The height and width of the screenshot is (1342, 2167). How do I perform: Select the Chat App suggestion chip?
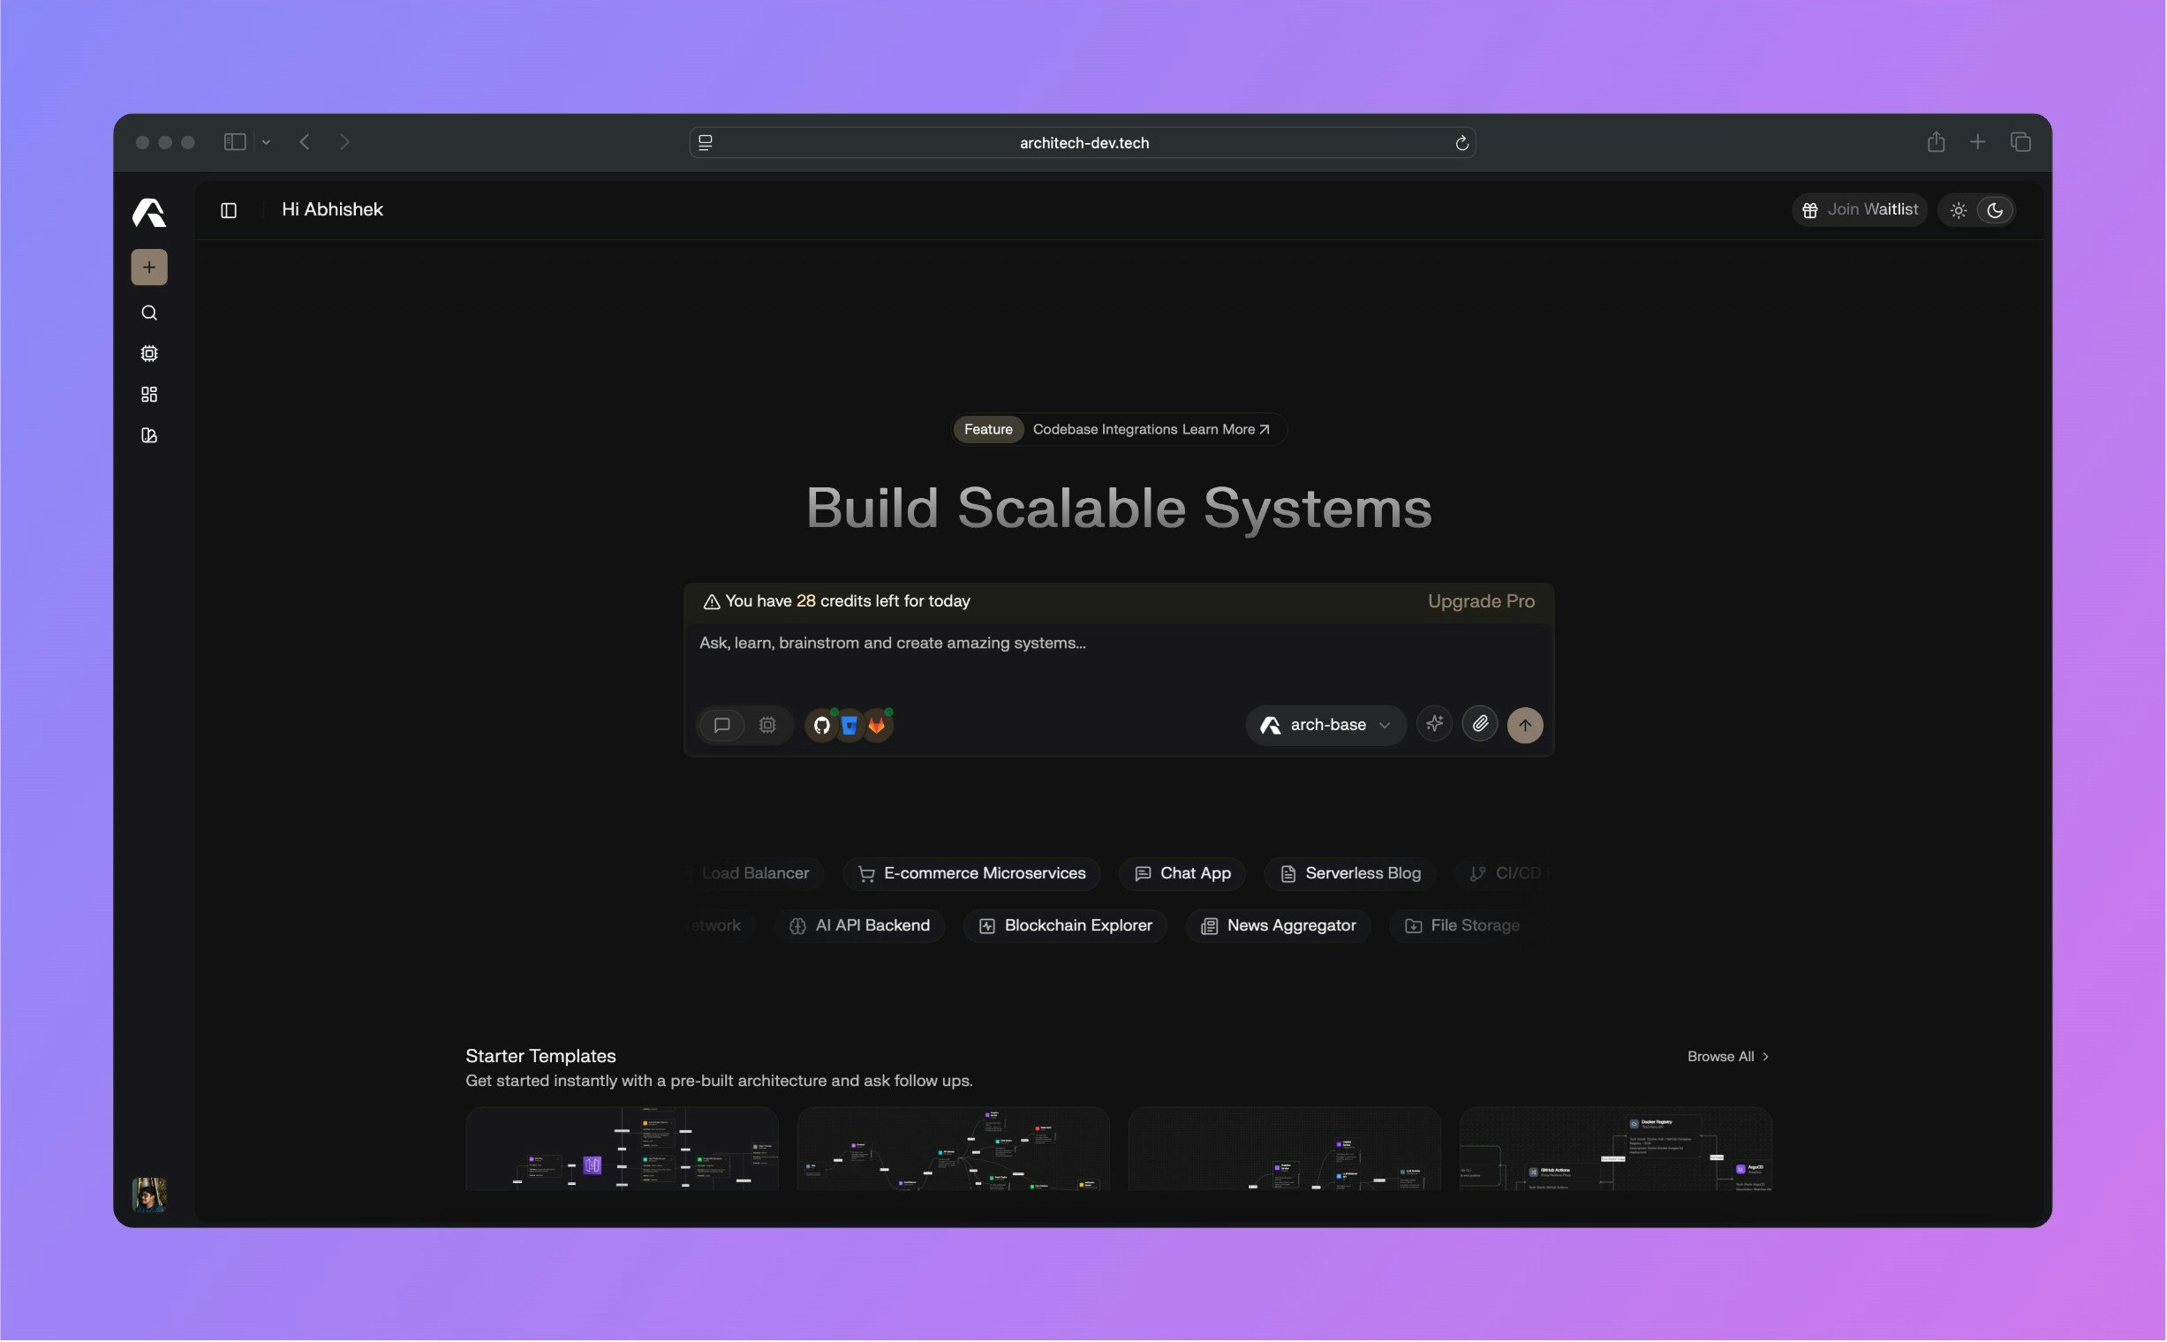tap(1182, 873)
